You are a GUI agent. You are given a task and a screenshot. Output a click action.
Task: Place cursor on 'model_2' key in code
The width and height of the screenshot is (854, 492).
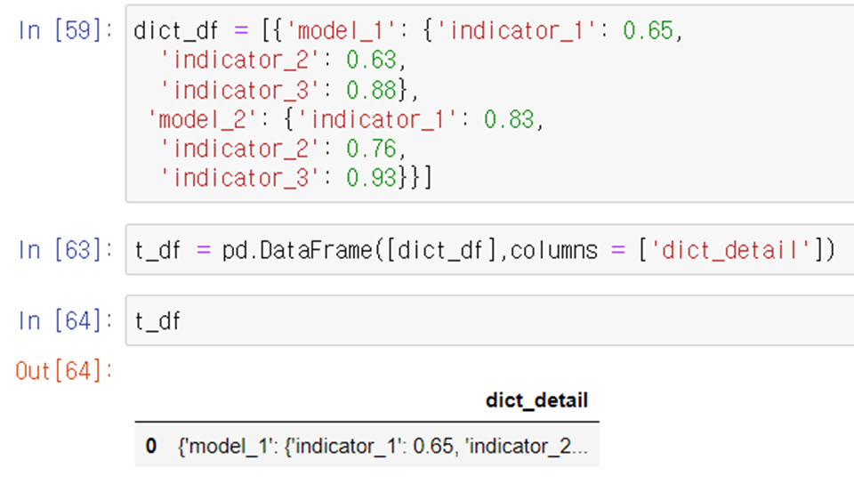click(x=198, y=119)
